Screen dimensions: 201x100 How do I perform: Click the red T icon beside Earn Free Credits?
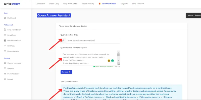tap(99, 4)
